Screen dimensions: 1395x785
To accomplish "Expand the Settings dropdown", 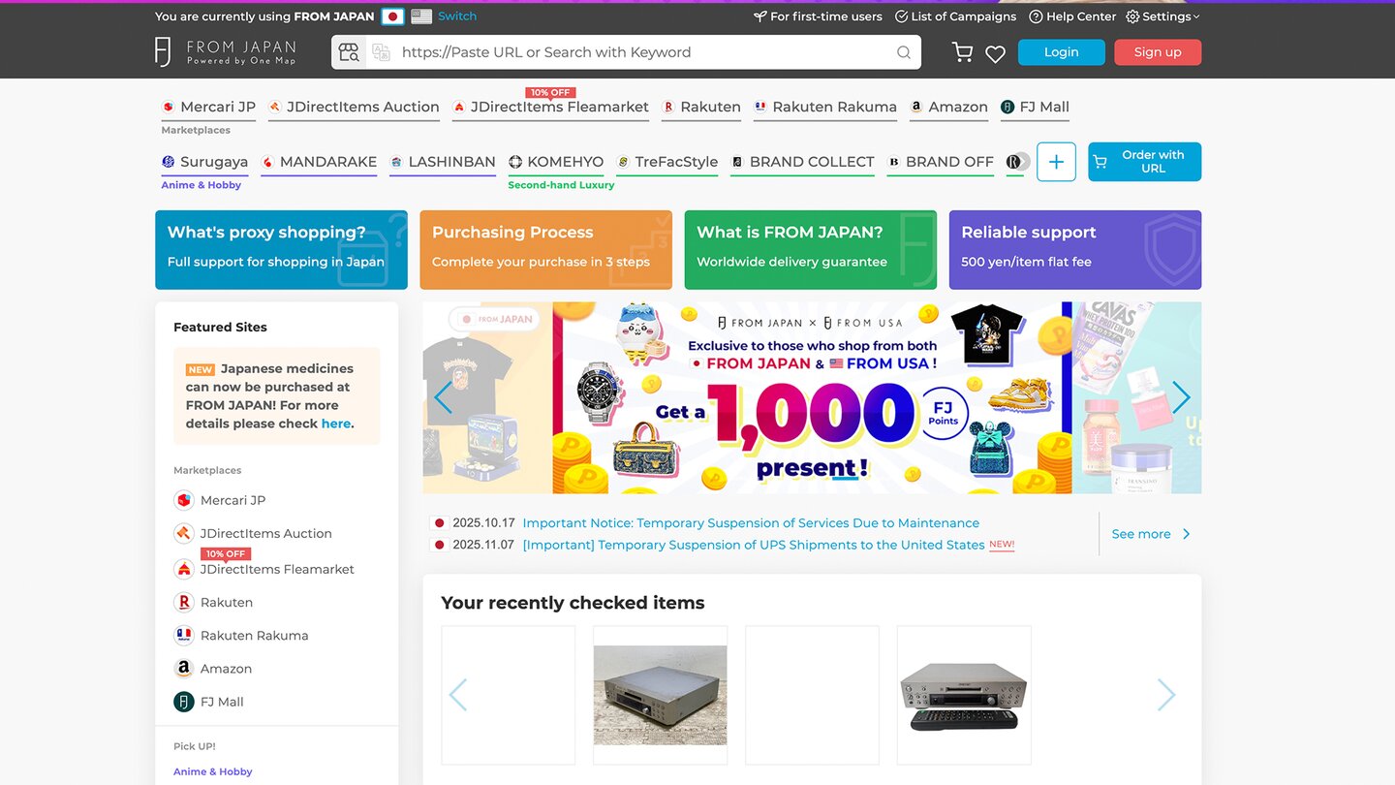I will [1162, 16].
